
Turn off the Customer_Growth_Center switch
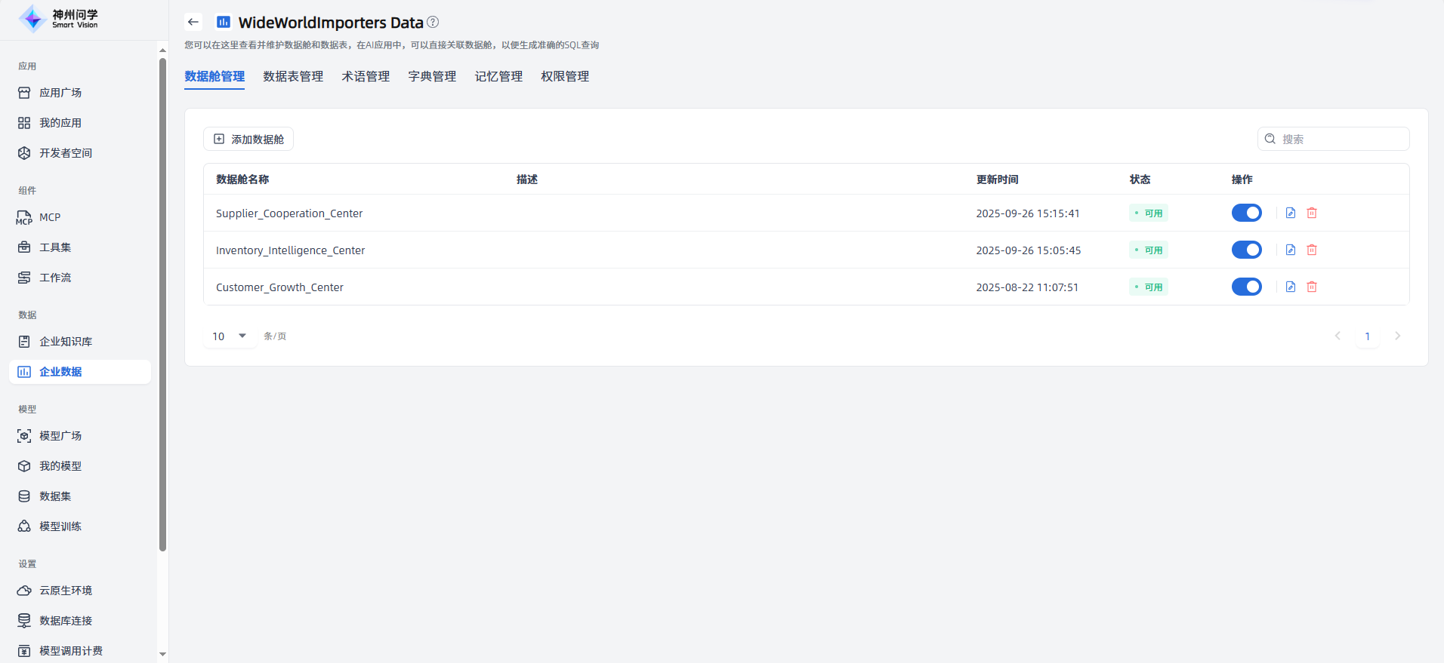(1246, 287)
